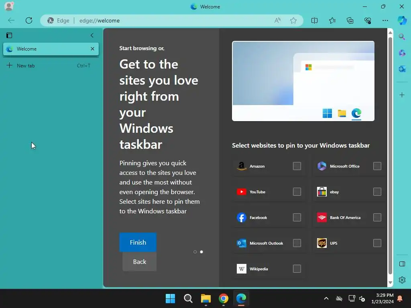Collapse the vertical tabs pane
Viewport: 411px width, 308px height.
[x=92, y=35]
